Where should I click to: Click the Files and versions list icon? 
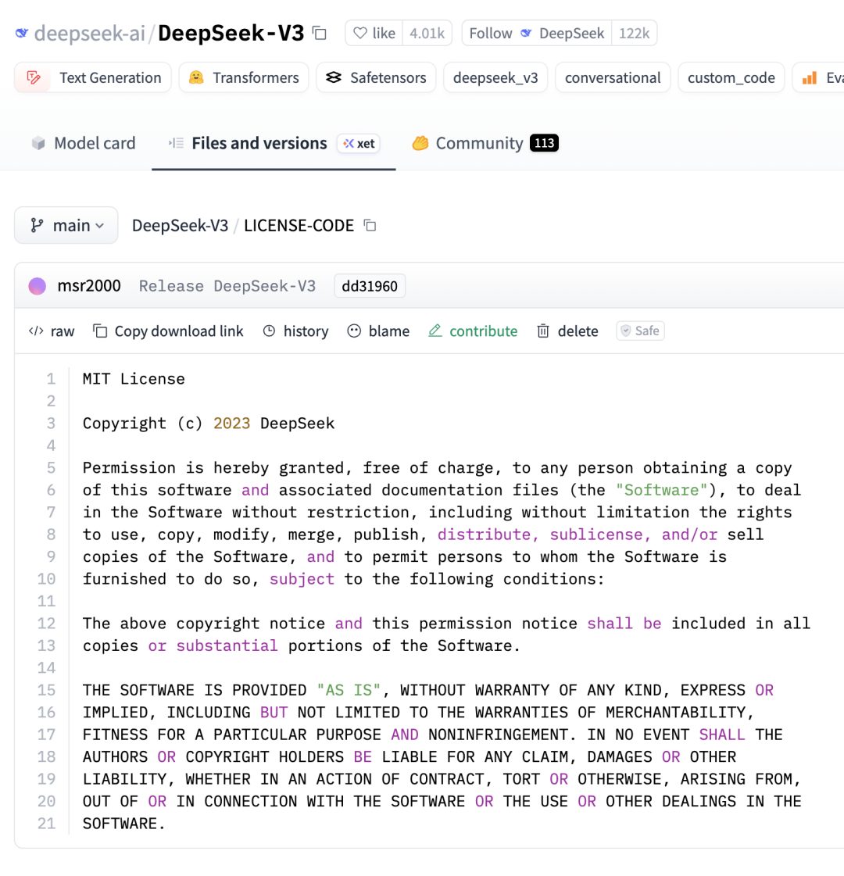coord(176,143)
